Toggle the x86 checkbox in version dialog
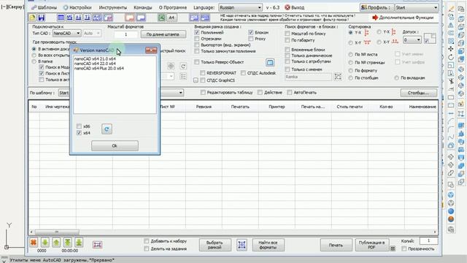Image resolution: width=467 pixels, height=263 pixels. 79,126
